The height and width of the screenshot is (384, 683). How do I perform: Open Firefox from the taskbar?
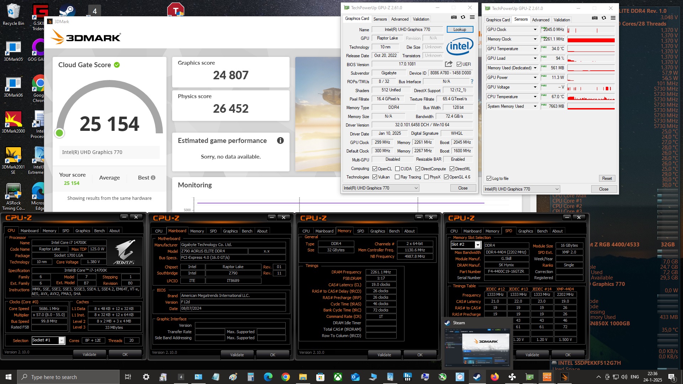[494, 377]
